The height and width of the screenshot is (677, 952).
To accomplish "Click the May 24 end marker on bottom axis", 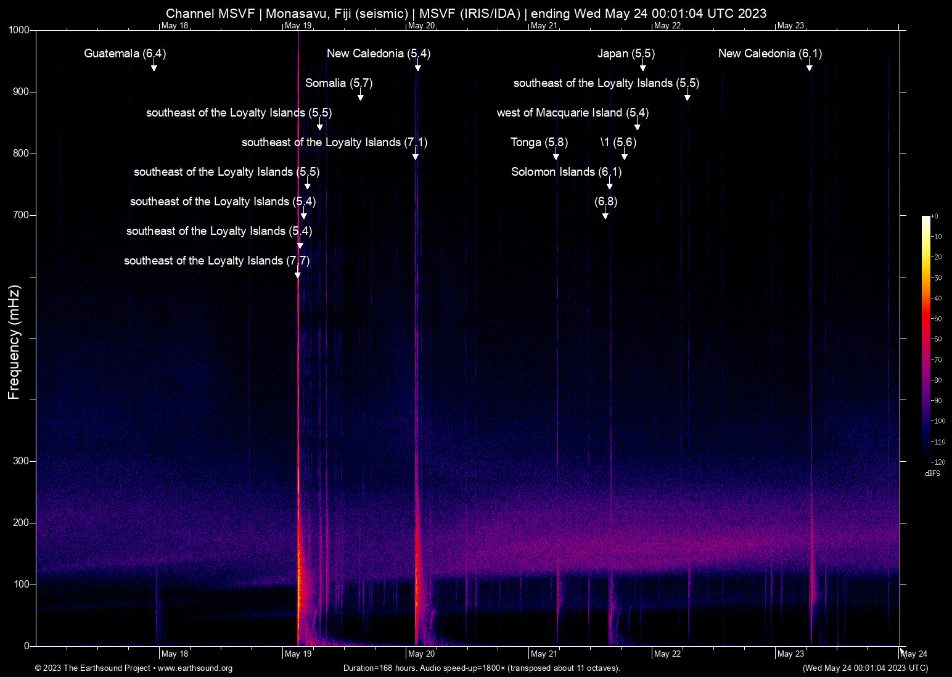I will pyautogui.click(x=914, y=654).
